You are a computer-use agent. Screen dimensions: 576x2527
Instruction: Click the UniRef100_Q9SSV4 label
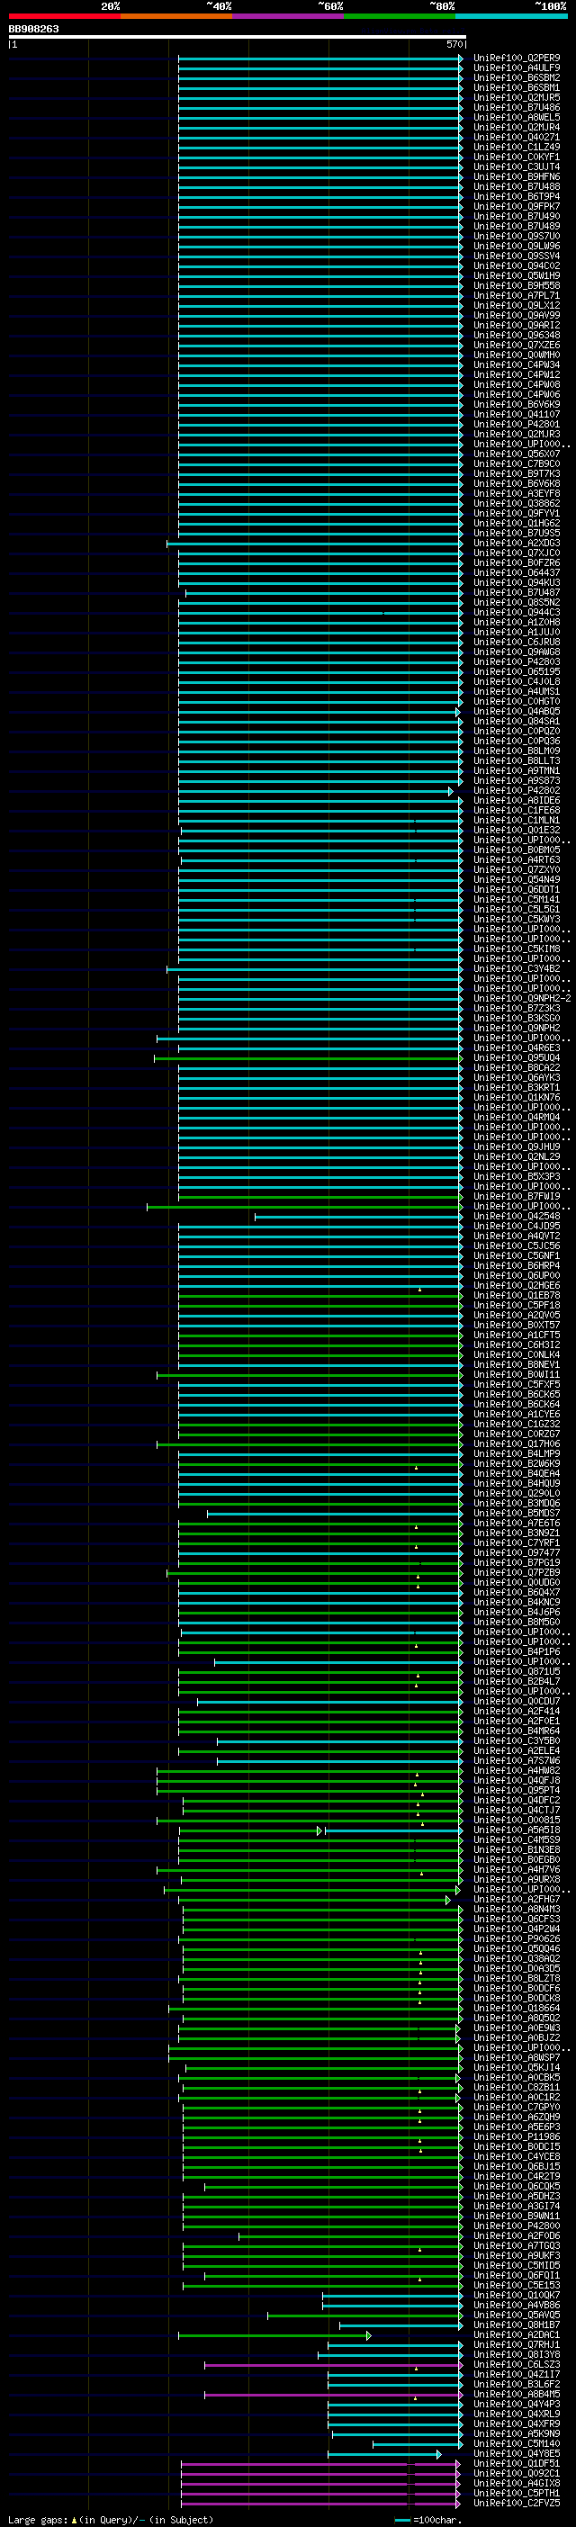[x=517, y=256]
